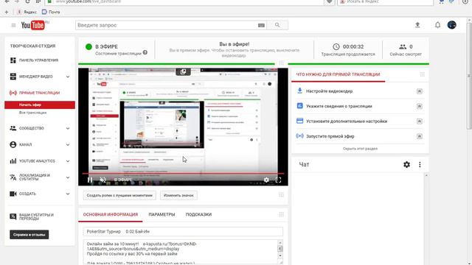
Task: Click the help icon next to Состояние трансляции
Action: coord(145,52)
